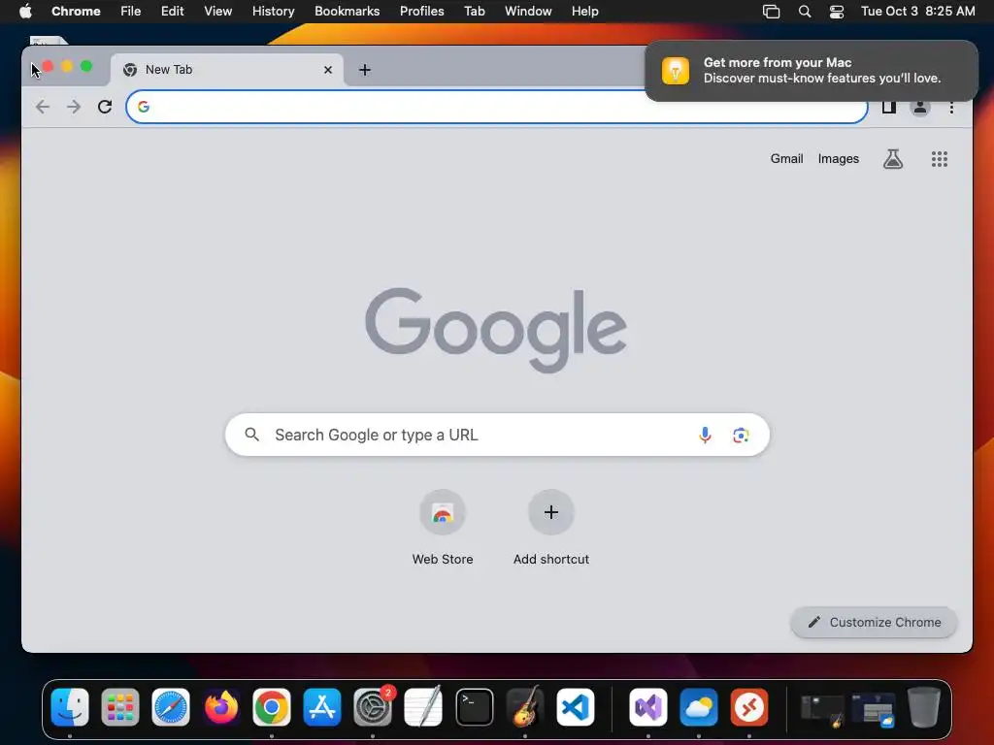The height and width of the screenshot is (745, 994).
Task: Open the first minimized window thumbnail in Dock
Action: [822, 710]
